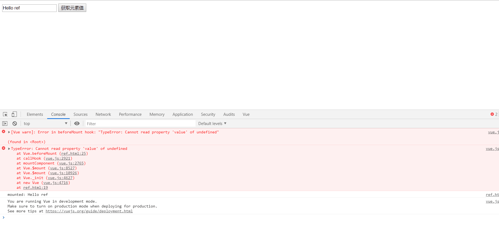Image resolution: width=499 pixels, height=244 pixels.
Task: Open source link right of TypeError message
Action: point(492,149)
